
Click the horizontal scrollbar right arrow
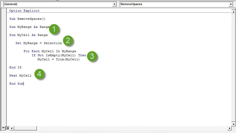229,128
